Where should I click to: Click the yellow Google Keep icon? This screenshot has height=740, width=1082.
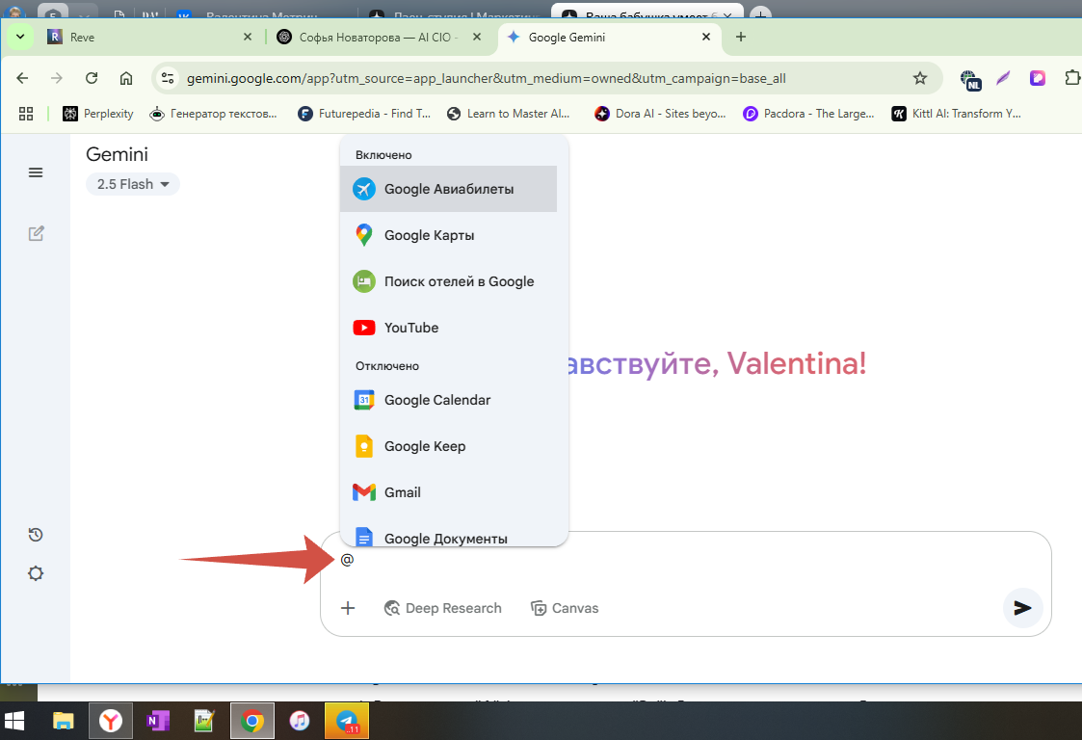click(x=363, y=446)
